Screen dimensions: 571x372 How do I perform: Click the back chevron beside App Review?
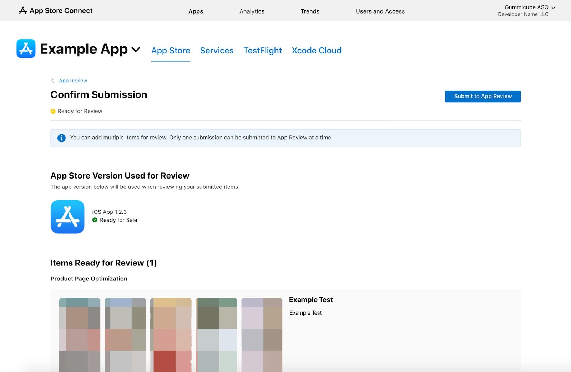pos(53,81)
